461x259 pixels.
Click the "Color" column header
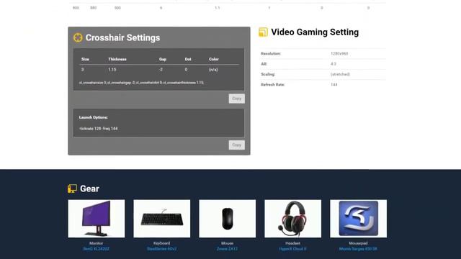[214, 59]
